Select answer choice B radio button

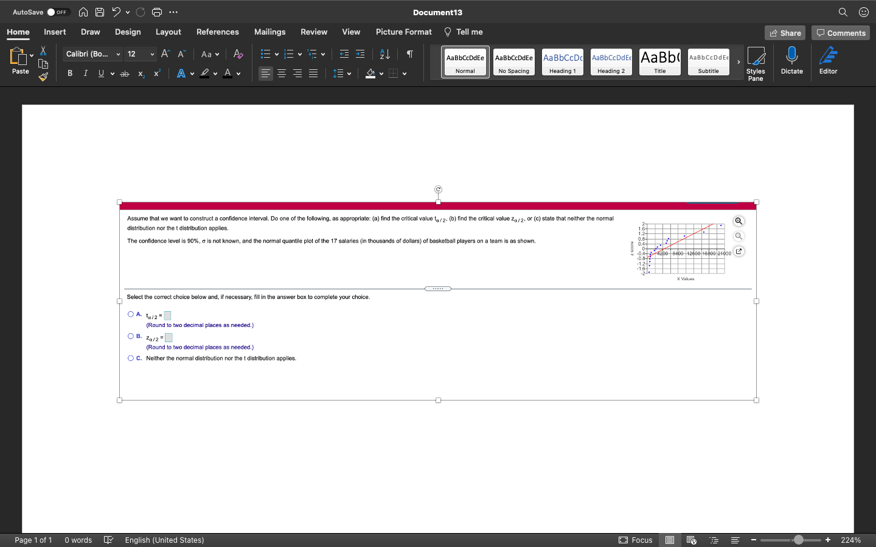pos(131,336)
